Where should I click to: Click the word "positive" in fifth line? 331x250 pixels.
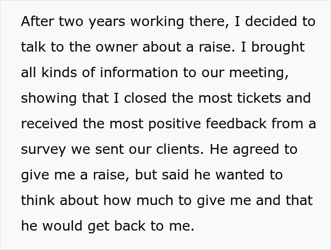click(174, 124)
